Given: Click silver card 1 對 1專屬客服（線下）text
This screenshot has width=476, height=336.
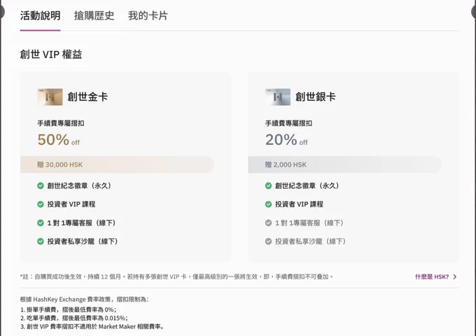Looking at the screenshot, I should (310, 223).
